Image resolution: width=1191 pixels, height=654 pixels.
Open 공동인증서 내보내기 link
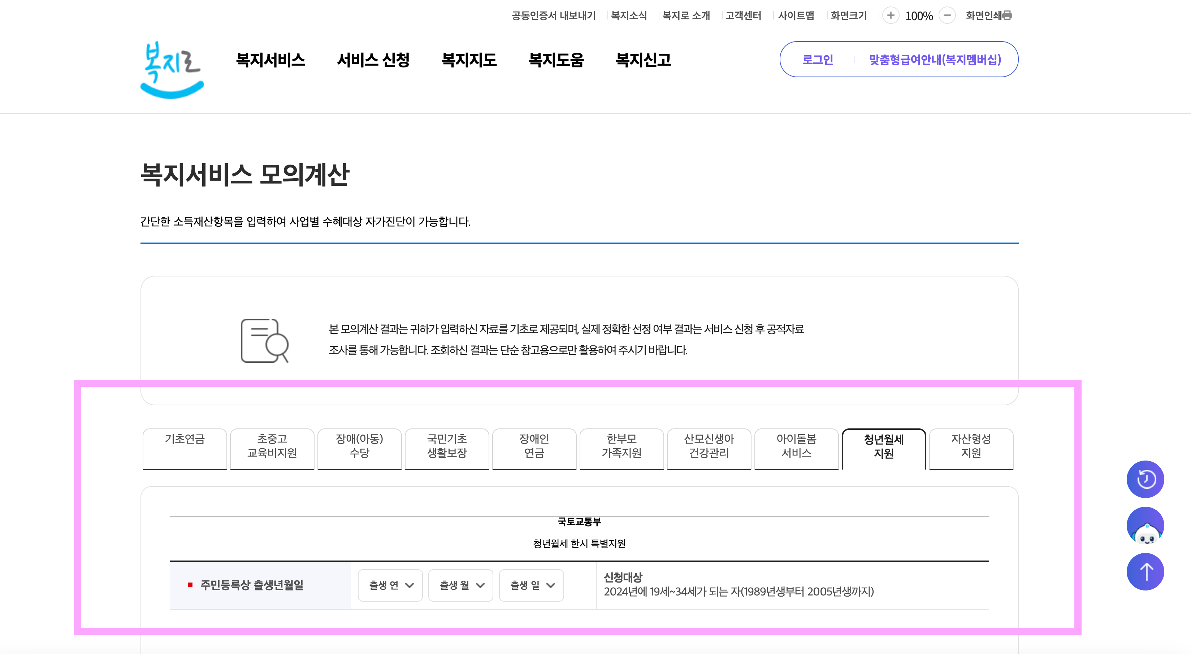click(553, 15)
